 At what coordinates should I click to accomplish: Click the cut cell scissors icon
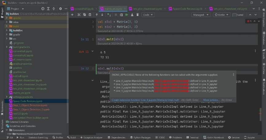click(79, 15)
